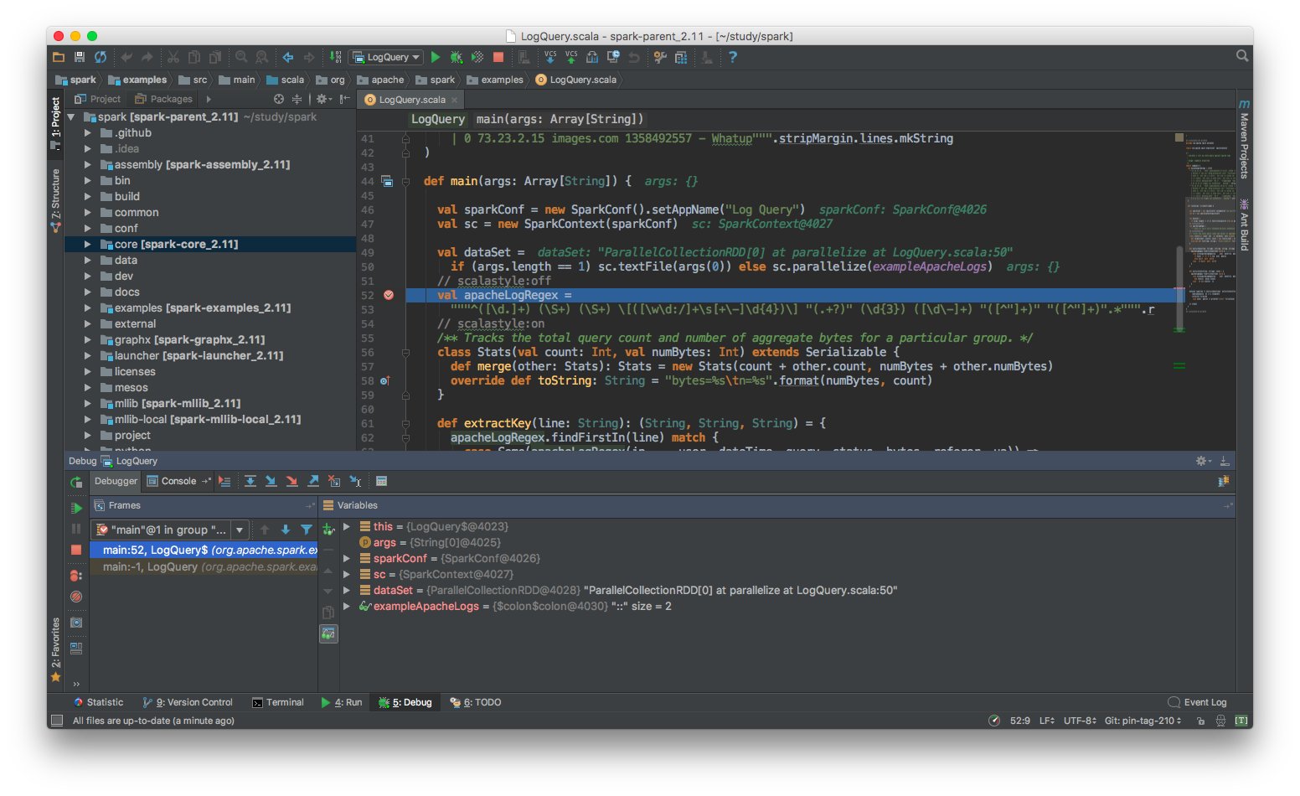Select frame main:-1, LogQuery in Frames
The image size is (1300, 796).
204,566
